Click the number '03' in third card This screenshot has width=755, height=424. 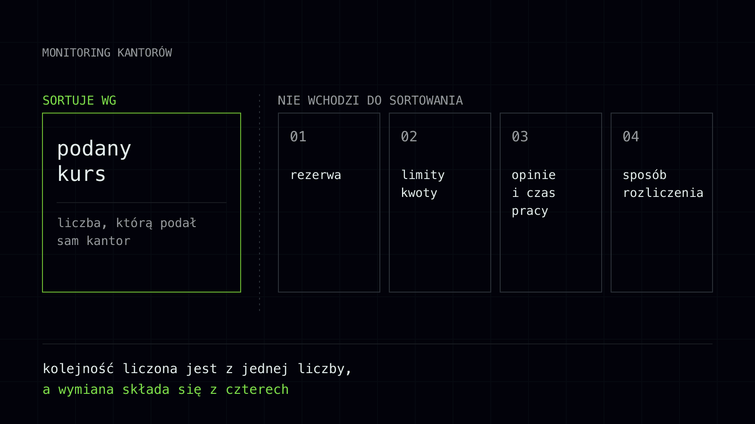click(x=520, y=137)
